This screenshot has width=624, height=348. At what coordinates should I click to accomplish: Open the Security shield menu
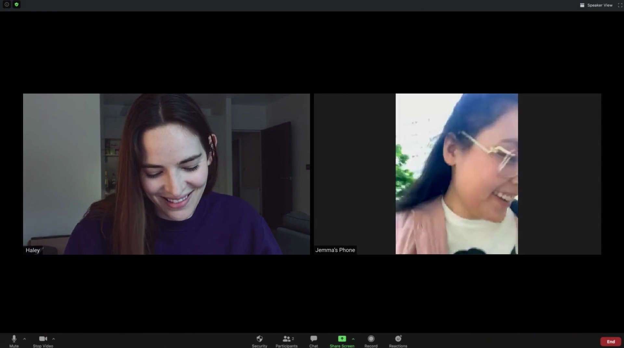pyautogui.click(x=259, y=341)
